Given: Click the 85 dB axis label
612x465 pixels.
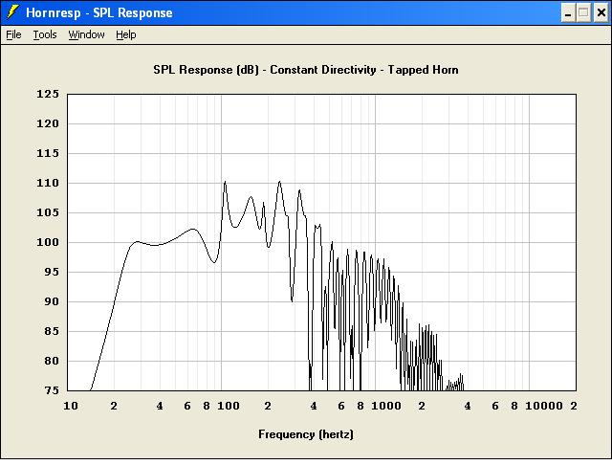Looking at the screenshot, I should click(52, 331).
